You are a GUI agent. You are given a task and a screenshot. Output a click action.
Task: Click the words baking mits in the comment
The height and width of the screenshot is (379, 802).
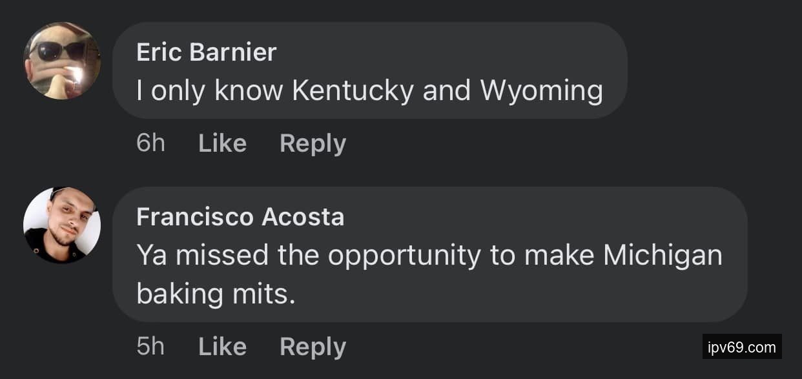pos(216,294)
